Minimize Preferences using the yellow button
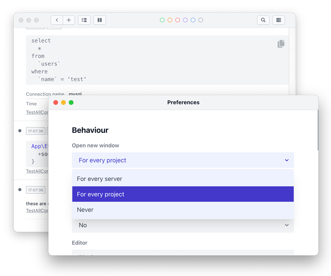The image size is (331, 276). tap(63, 103)
